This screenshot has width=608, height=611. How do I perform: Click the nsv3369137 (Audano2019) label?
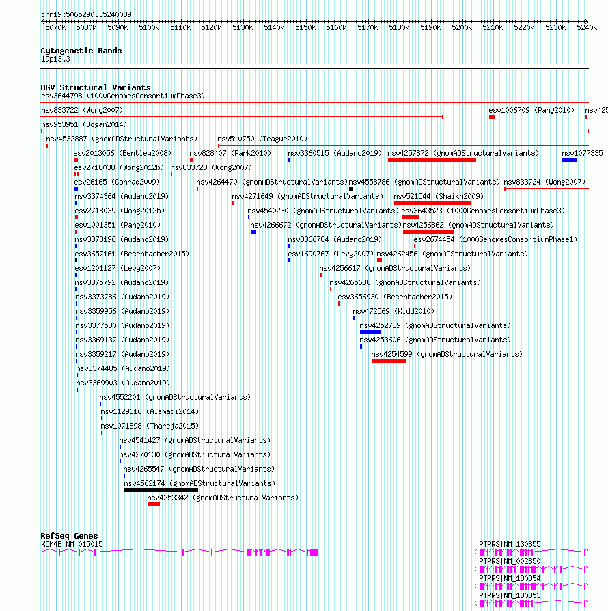pos(123,340)
